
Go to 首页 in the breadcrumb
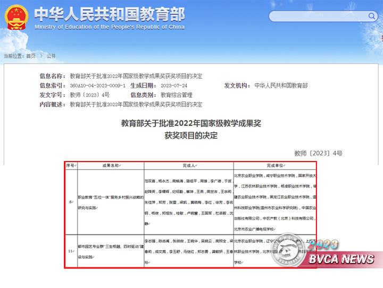(31, 56)
